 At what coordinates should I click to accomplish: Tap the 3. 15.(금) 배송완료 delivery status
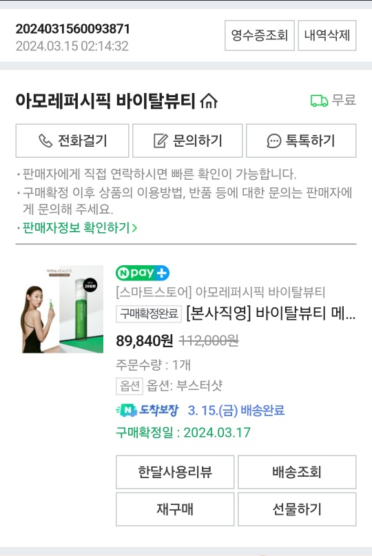point(236,411)
